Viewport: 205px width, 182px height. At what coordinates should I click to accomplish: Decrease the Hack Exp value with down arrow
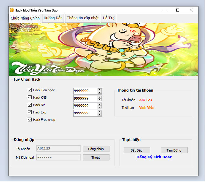[x=100, y=115]
